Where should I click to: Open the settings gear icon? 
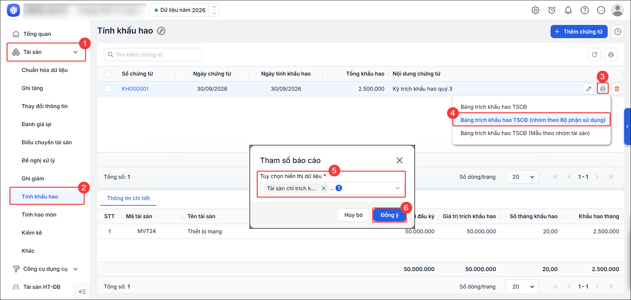pyautogui.click(x=535, y=10)
